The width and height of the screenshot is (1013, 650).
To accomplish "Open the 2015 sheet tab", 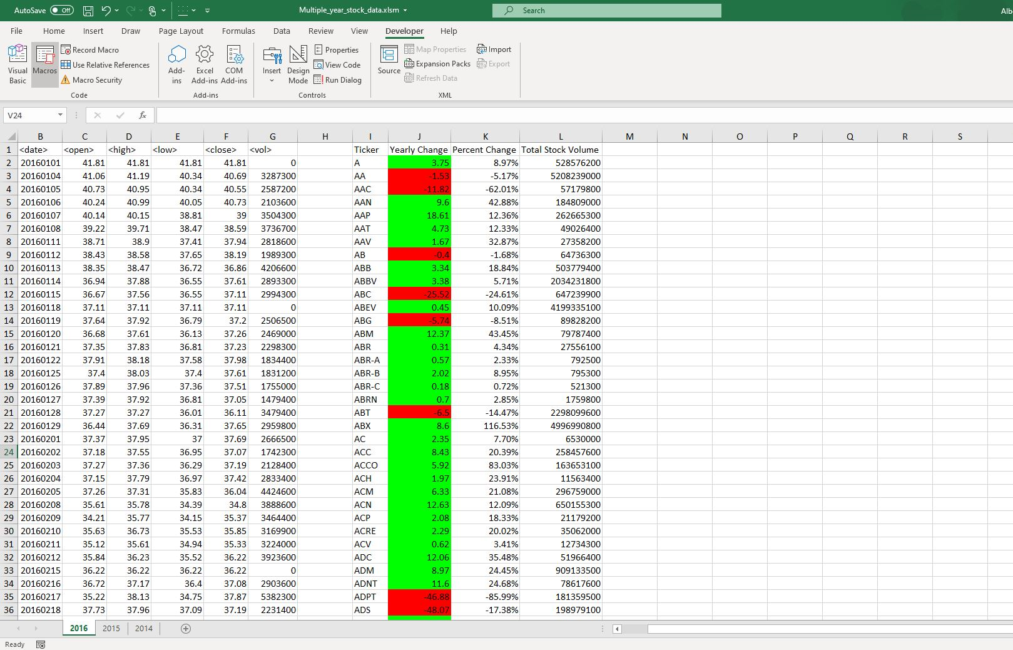I will click(111, 628).
